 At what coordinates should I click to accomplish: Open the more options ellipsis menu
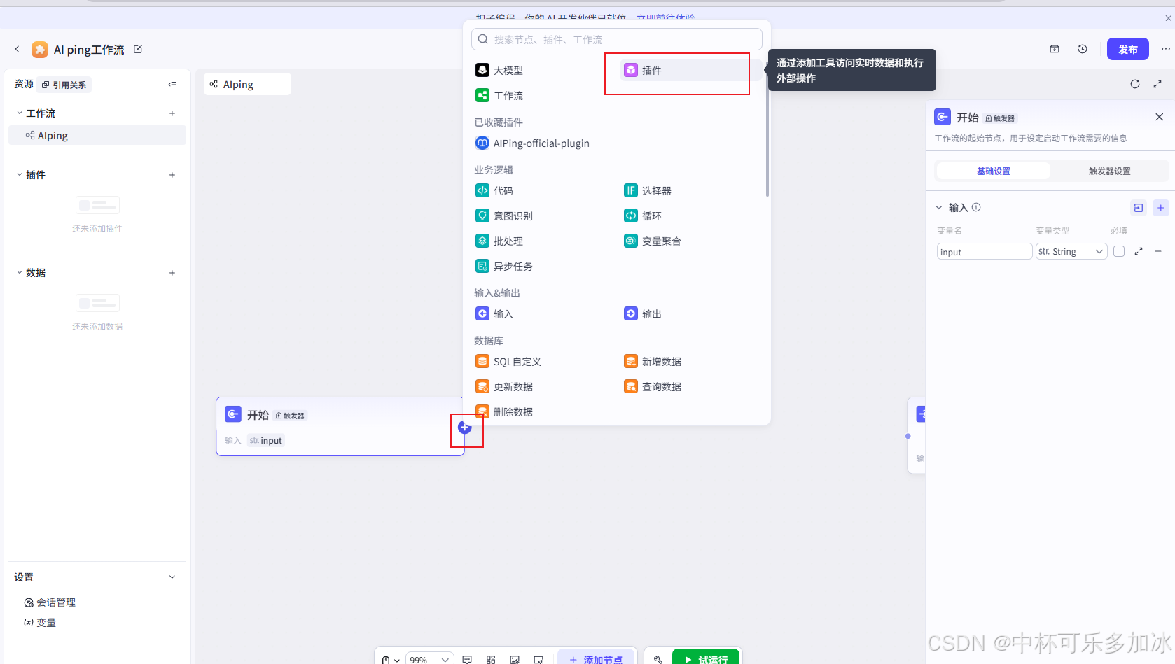tap(1165, 49)
